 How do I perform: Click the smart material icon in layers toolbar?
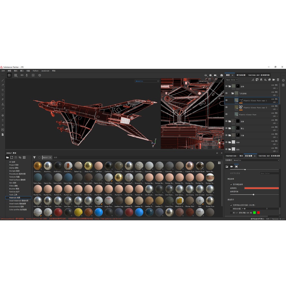270,80
